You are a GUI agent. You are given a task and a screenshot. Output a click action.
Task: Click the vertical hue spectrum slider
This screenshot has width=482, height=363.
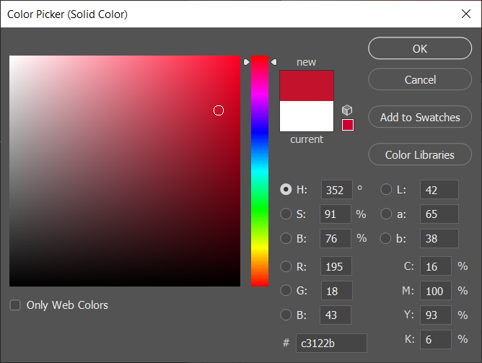[260, 173]
